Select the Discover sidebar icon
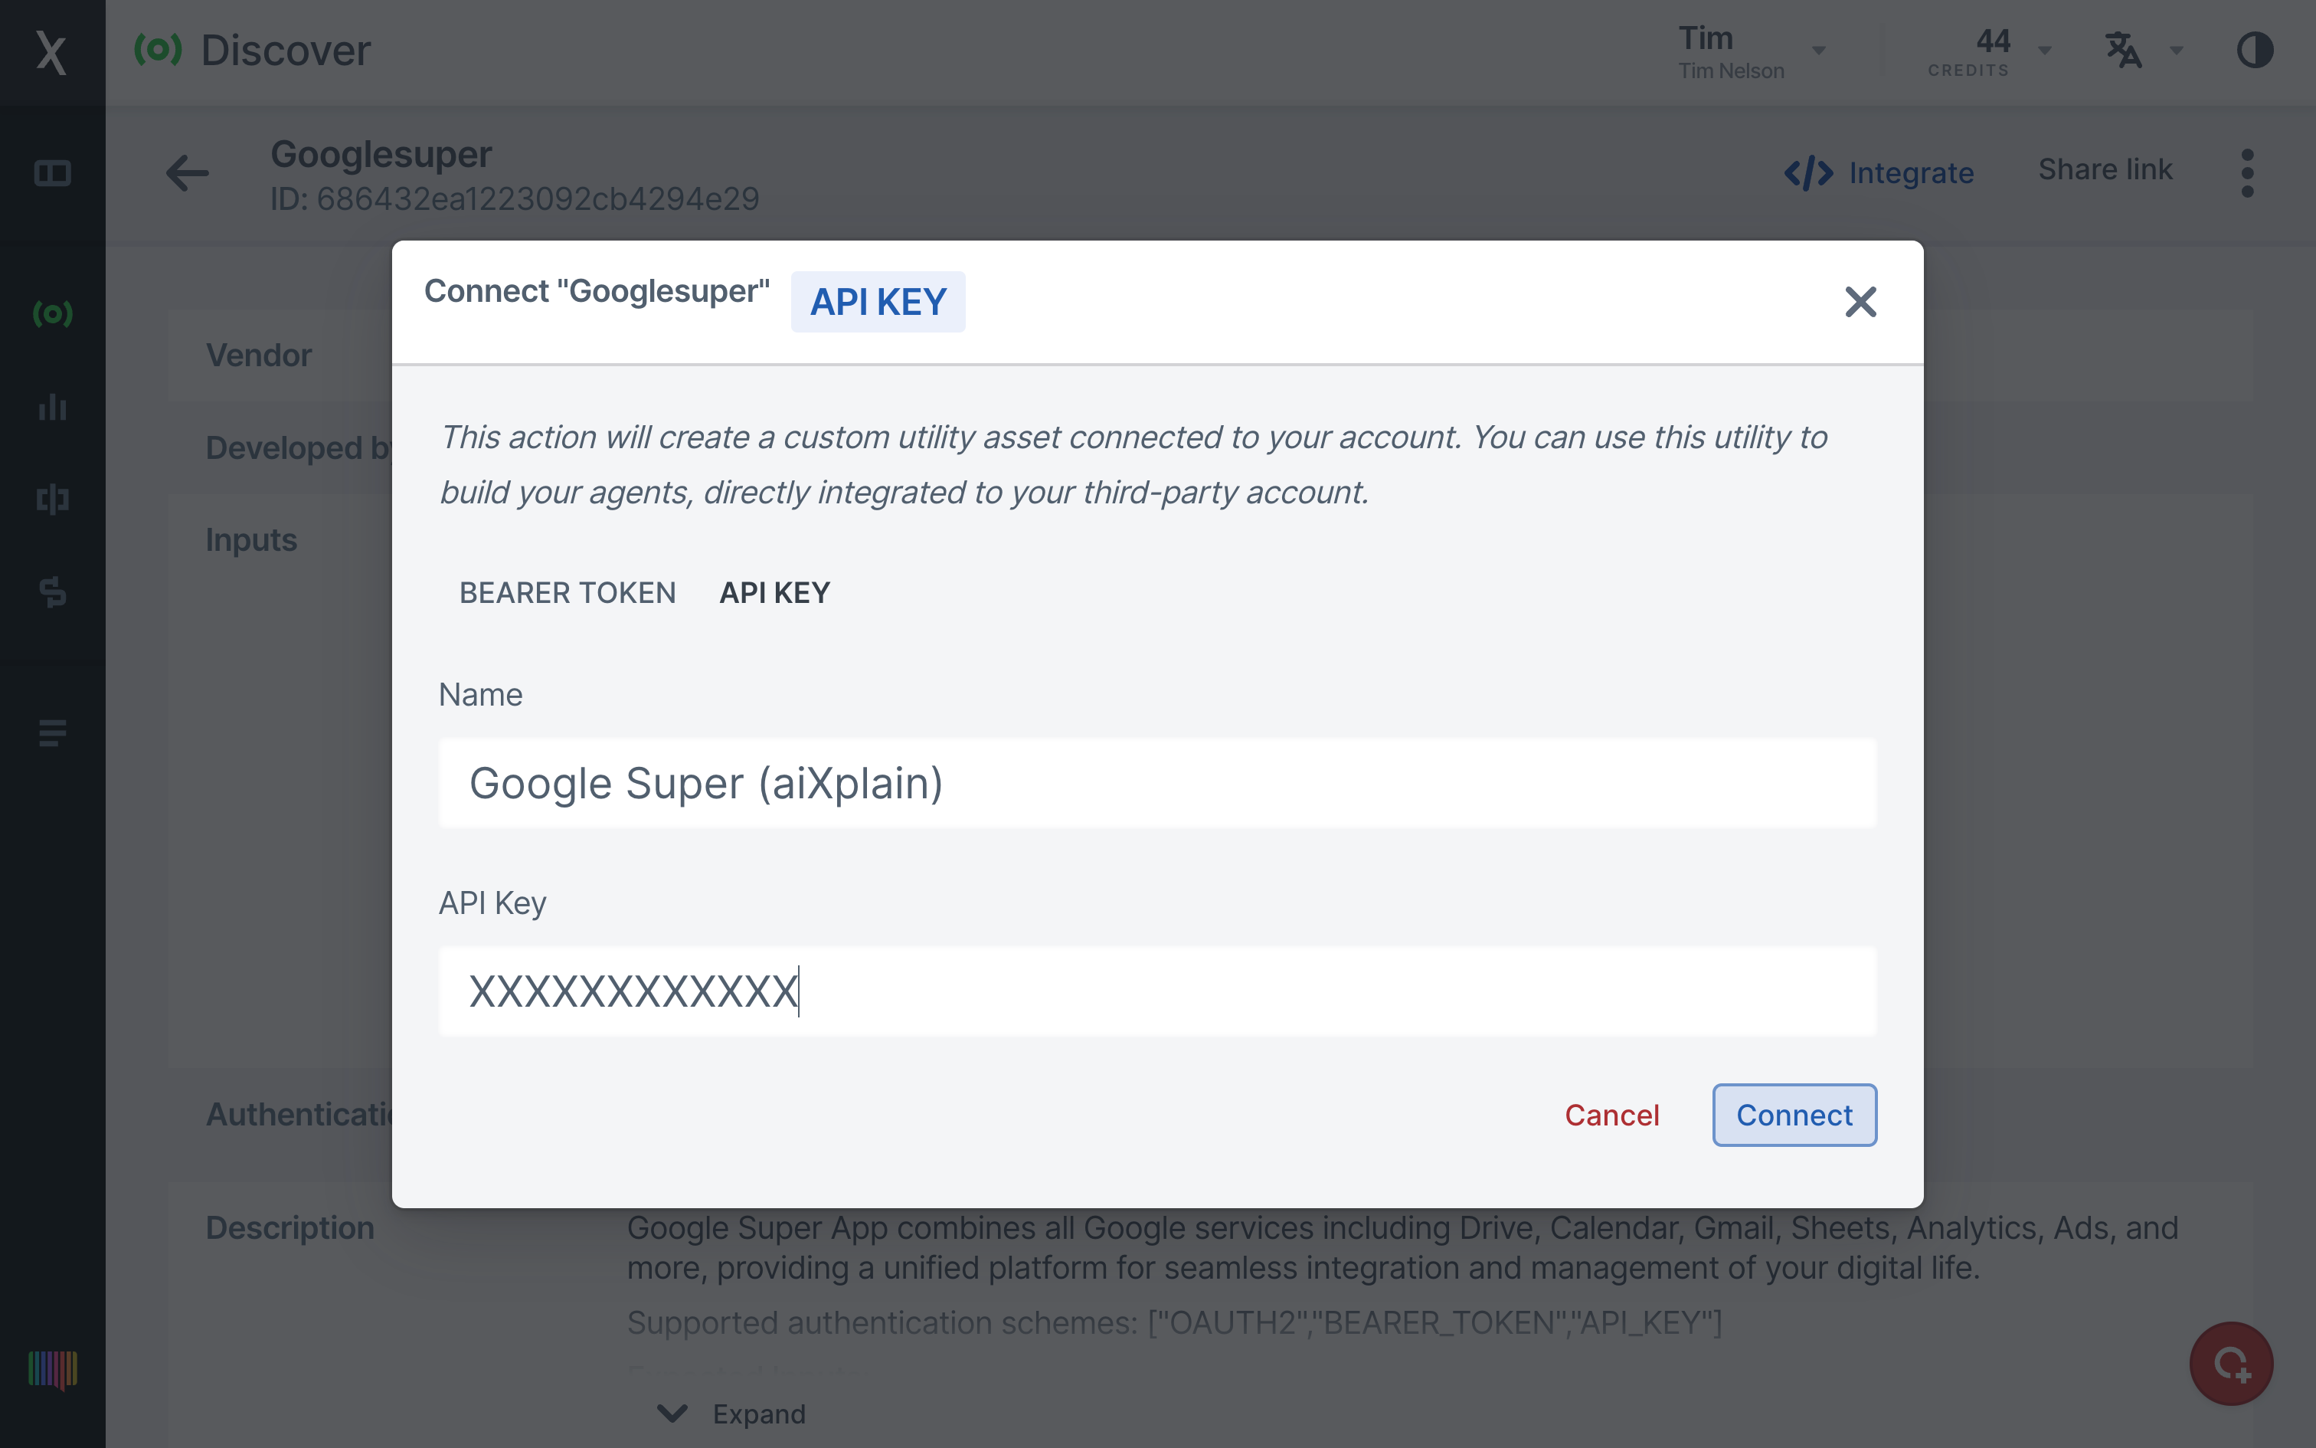The width and height of the screenshot is (2316, 1448). tap(51, 313)
